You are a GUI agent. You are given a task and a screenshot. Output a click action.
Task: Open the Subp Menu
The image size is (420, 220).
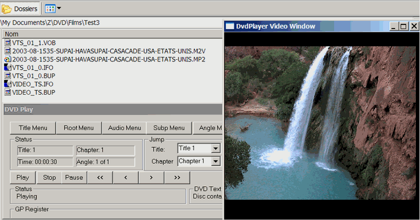pyautogui.click(x=169, y=128)
